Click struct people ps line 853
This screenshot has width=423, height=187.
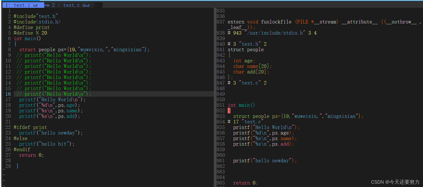click(298, 116)
